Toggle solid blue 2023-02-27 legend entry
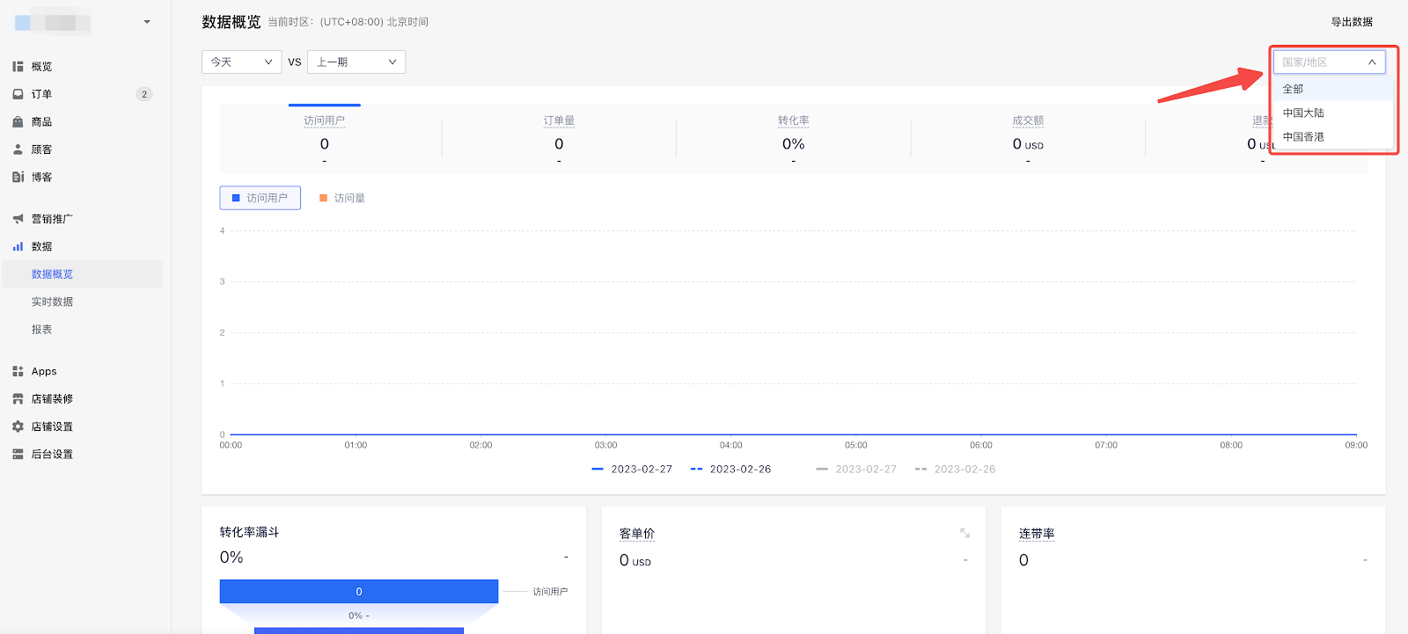 (632, 469)
